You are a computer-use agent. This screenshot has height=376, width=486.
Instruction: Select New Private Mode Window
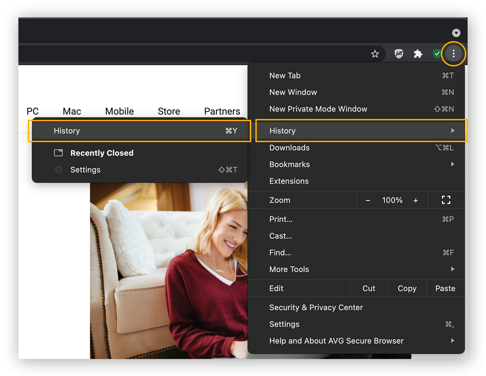click(x=318, y=109)
